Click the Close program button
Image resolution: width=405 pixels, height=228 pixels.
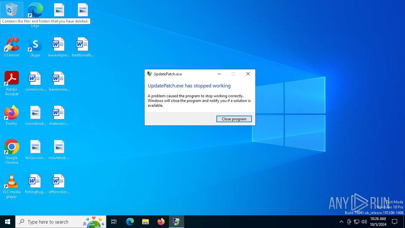(234, 119)
